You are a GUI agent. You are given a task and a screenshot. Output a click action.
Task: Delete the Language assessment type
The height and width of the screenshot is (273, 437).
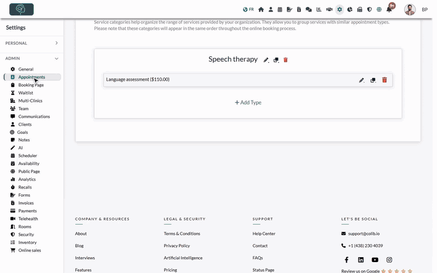pyautogui.click(x=385, y=80)
